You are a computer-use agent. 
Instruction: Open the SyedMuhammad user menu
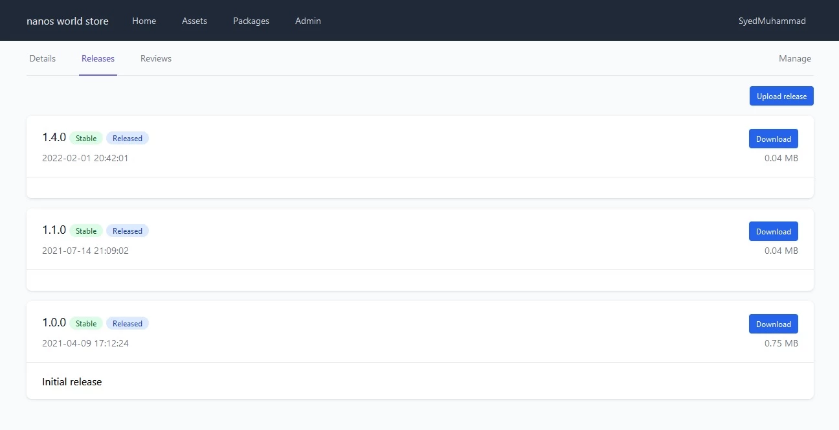(x=772, y=21)
